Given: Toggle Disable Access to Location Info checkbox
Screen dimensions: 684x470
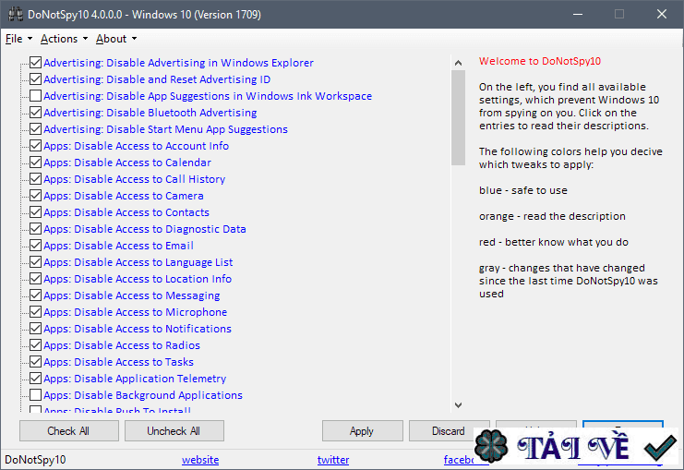Looking at the screenshot, I should pyautogui.click(x=36, y=278).
